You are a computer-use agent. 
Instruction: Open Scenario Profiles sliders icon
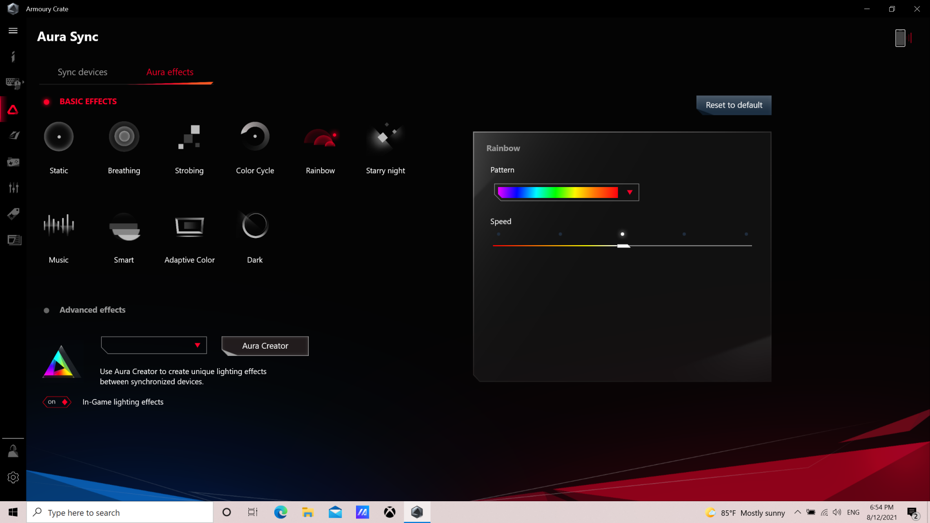(13, 187)
